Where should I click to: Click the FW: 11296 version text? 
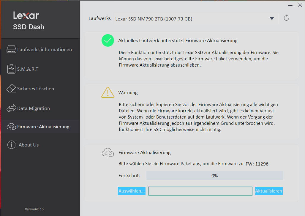point(257,164)
